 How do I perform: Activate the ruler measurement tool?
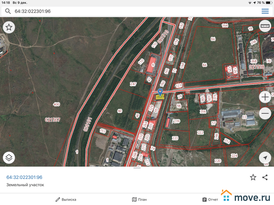(265, 26)
